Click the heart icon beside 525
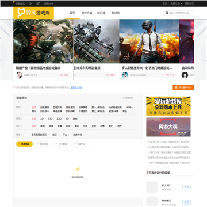 coord(62,75)
